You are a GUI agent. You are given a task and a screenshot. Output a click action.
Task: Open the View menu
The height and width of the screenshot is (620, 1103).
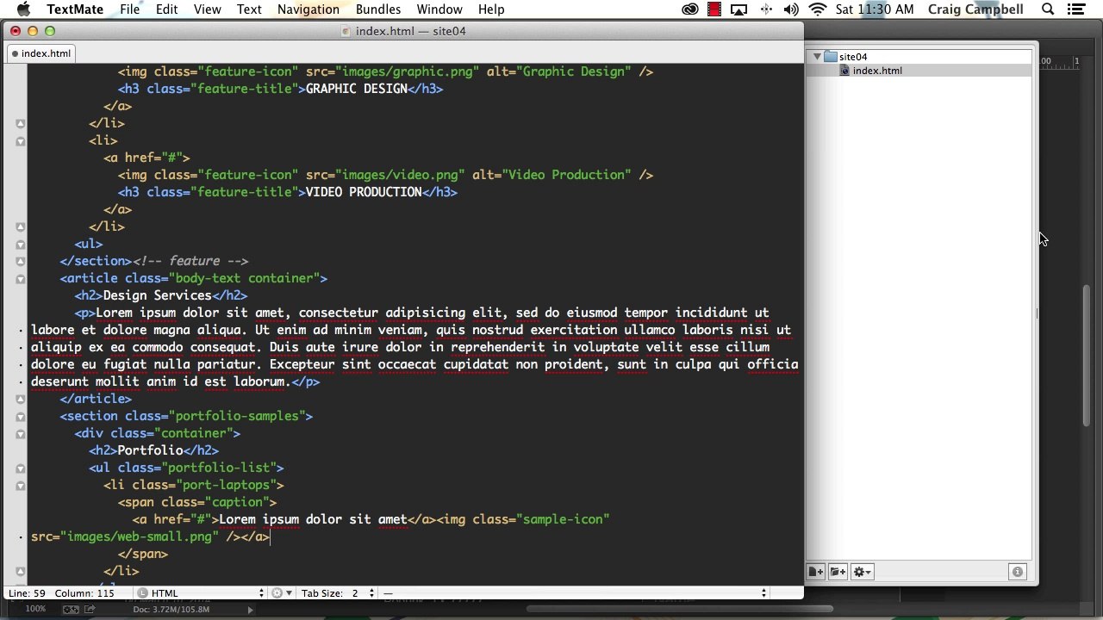tap(207, 9)
